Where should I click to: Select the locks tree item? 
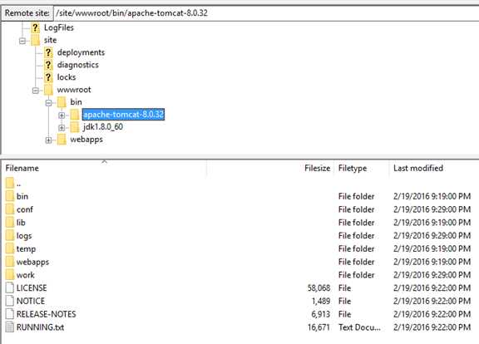tap(67, 77)
